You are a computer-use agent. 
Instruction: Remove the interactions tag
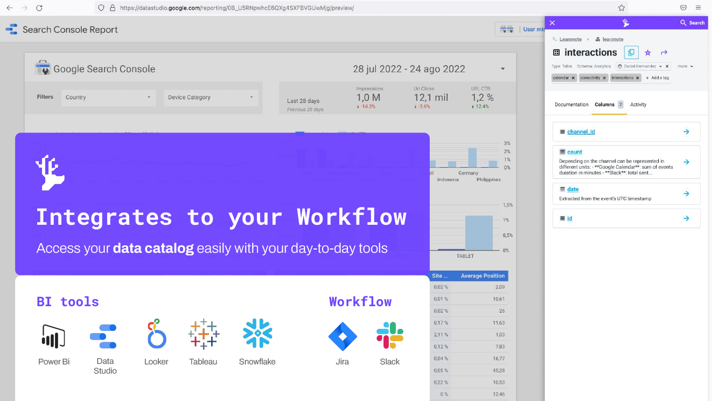(x=638, y=78)
